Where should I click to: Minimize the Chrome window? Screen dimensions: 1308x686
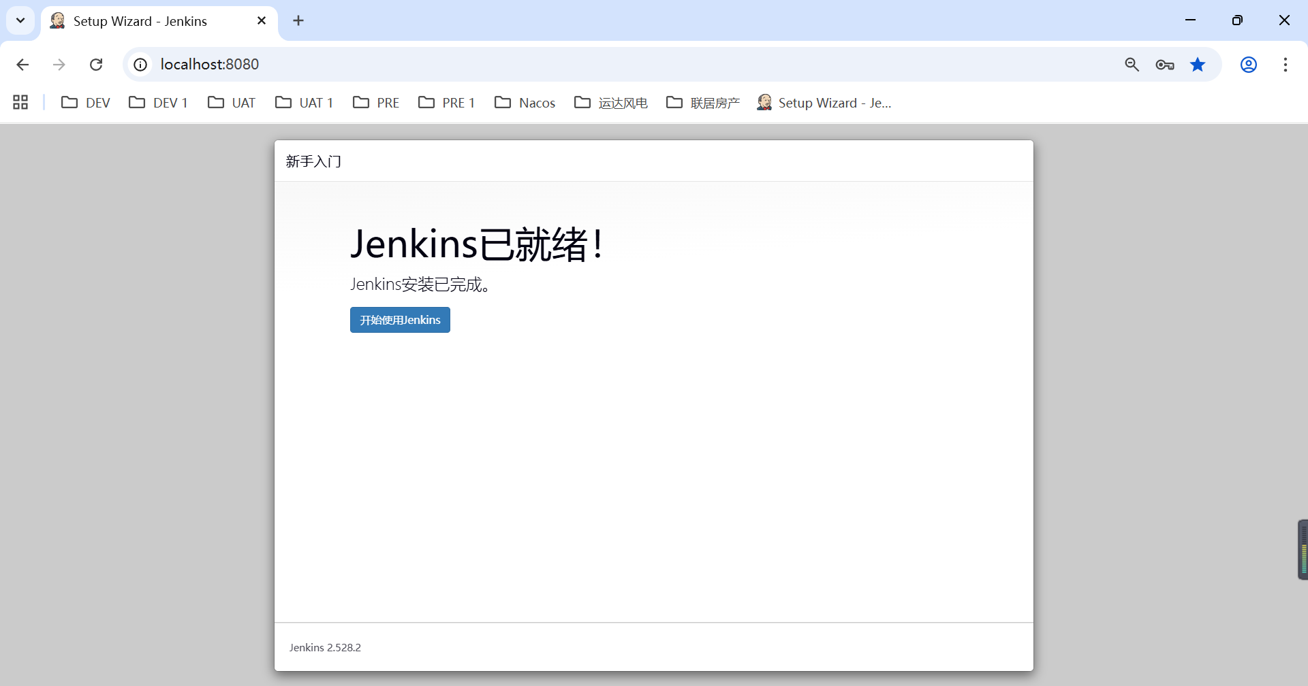[x=1191, y=20]
